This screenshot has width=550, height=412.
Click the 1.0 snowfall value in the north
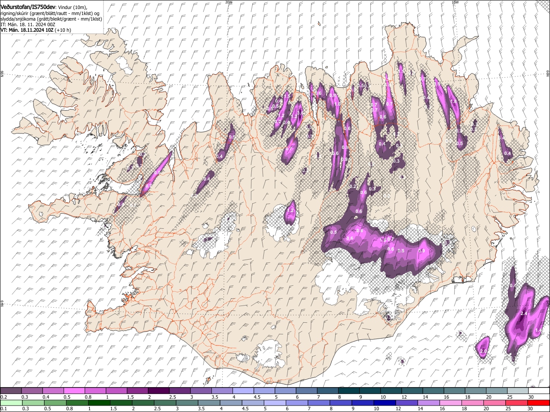click(x=337, y=104)
